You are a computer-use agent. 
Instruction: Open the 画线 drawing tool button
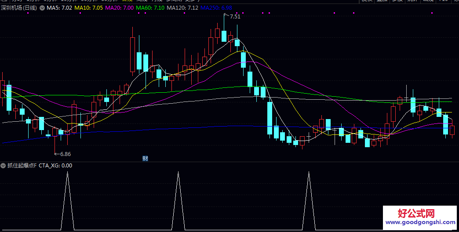(x=426, y=1)
